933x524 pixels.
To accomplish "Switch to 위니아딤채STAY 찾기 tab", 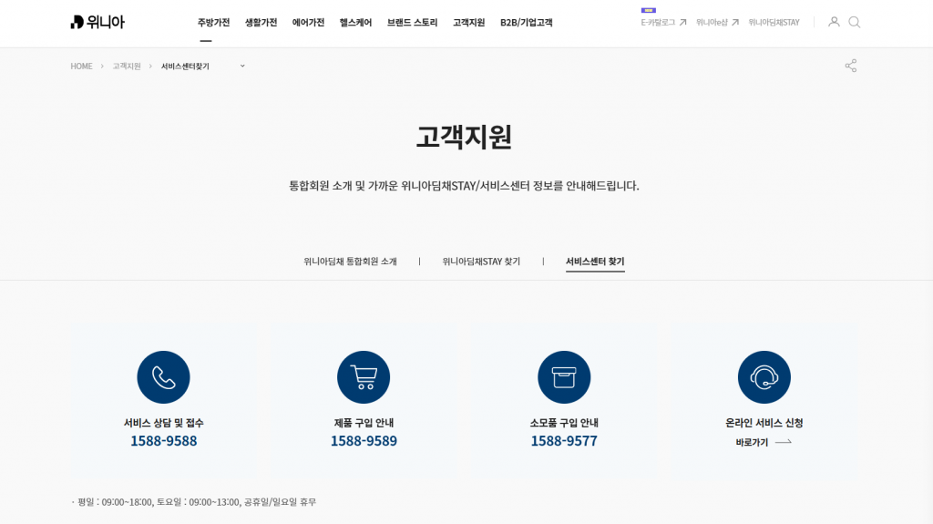I will pos(481,262).
